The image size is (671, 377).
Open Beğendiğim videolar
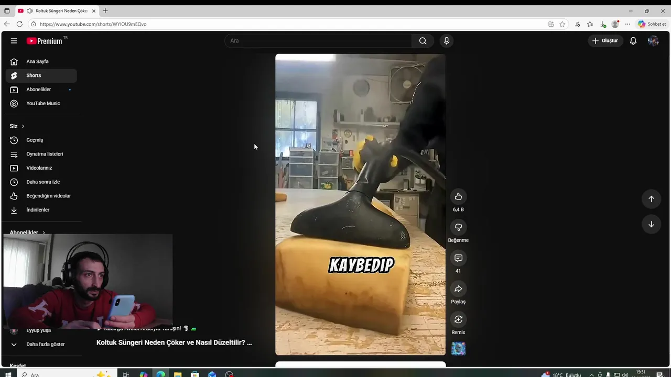click(41, 196)
